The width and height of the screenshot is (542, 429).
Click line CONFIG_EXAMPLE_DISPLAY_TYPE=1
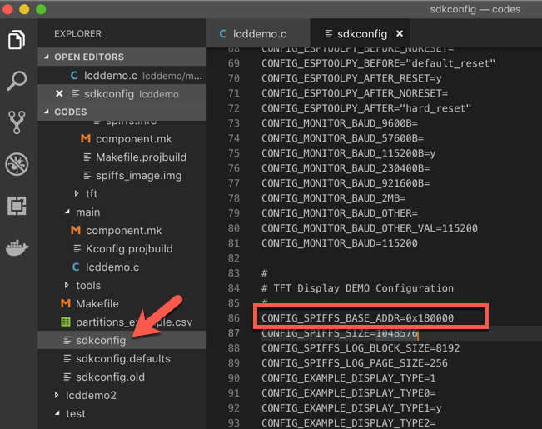pos(348,378)
